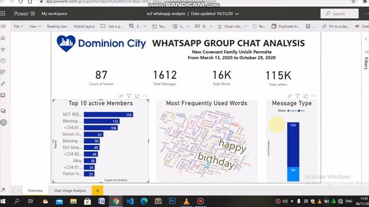The width and height of the screenshot is (369, 207).
Task: Open the File menu
Action: (x=18, y=26)
